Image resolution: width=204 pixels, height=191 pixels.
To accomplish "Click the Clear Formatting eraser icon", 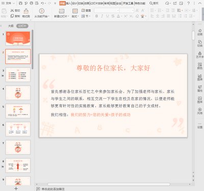I will pyautogui.click(x=137, y=16).
